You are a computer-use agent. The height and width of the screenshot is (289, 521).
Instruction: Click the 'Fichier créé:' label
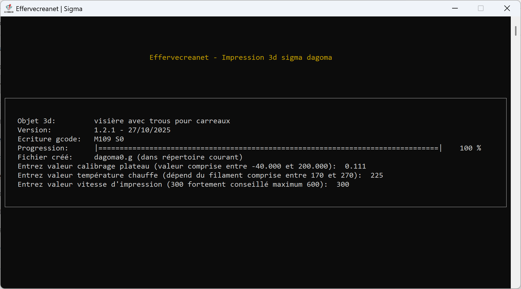tap(45, 157)
